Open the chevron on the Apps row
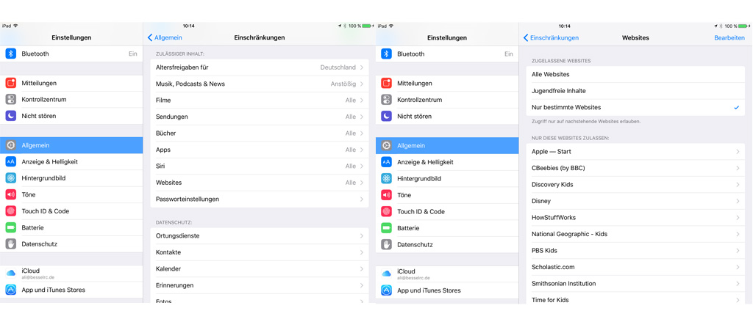The height and width of the screenshot is (330, 753). point(362,150)
